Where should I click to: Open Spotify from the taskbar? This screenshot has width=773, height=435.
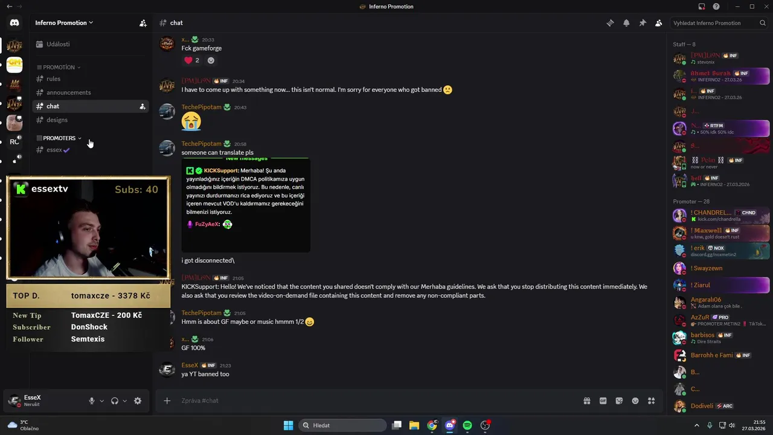(x=467, y=425)
